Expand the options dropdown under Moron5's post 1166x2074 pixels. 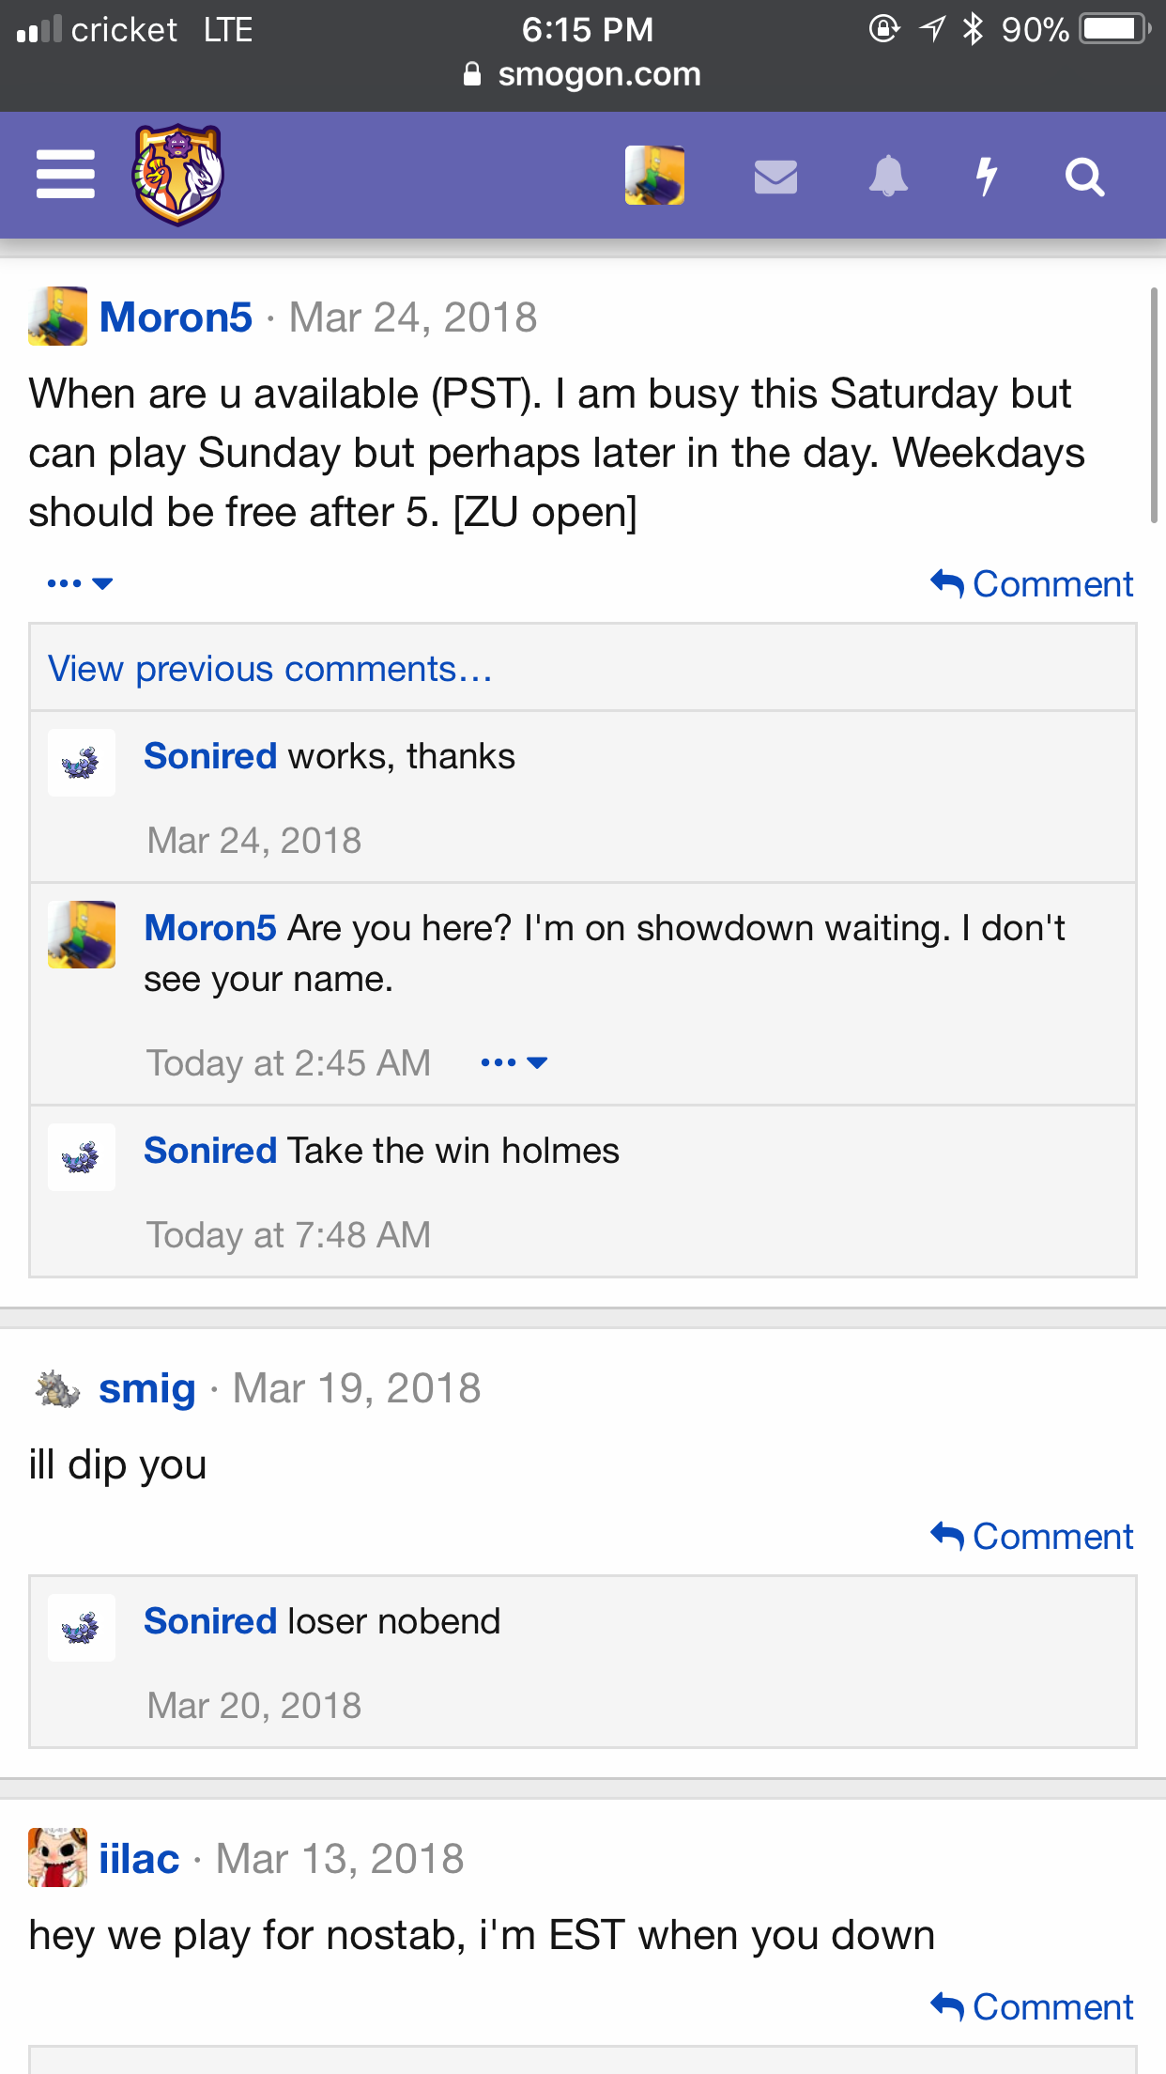pos(80,583)
